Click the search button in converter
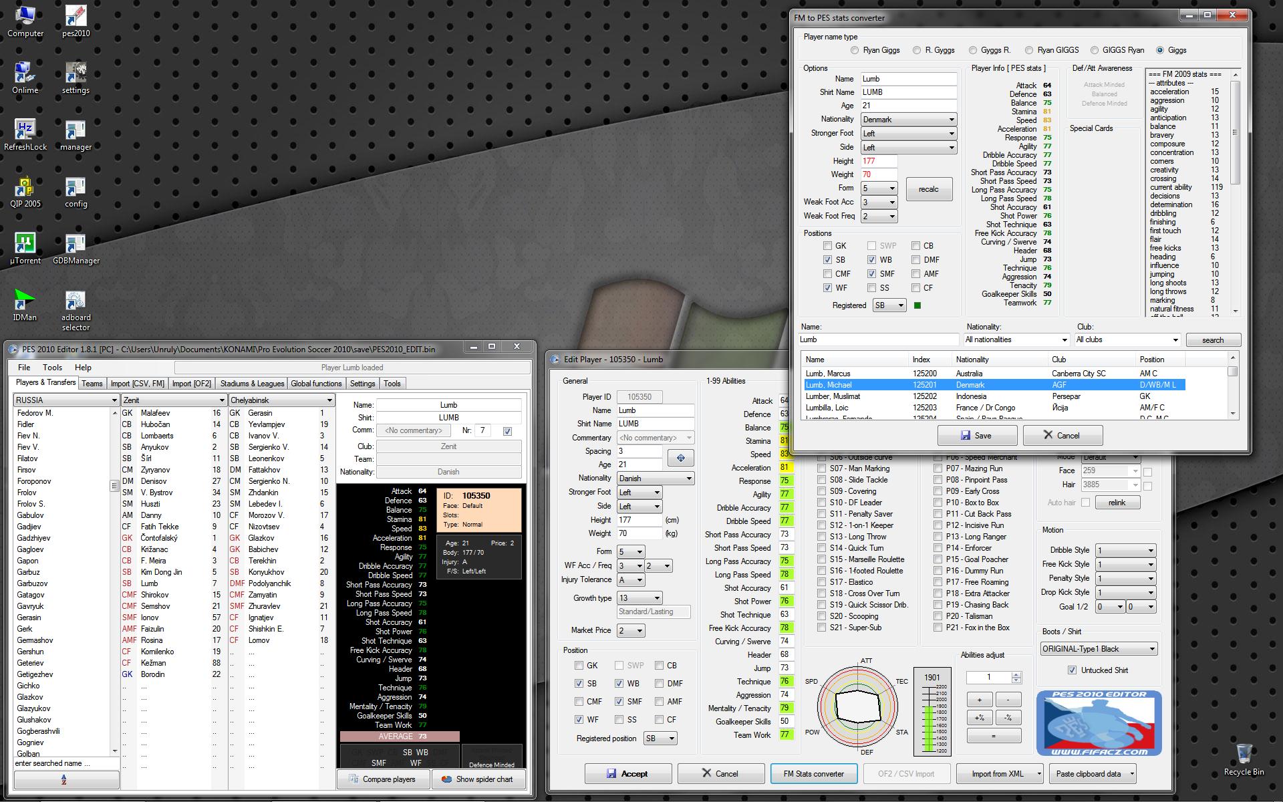This screenshot has width=1283, height=802. pyautogui.click(x=1213, y=340)
